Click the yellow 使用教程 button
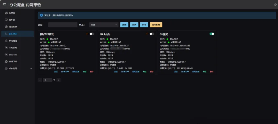278x124 pixels. pos(156,25)
